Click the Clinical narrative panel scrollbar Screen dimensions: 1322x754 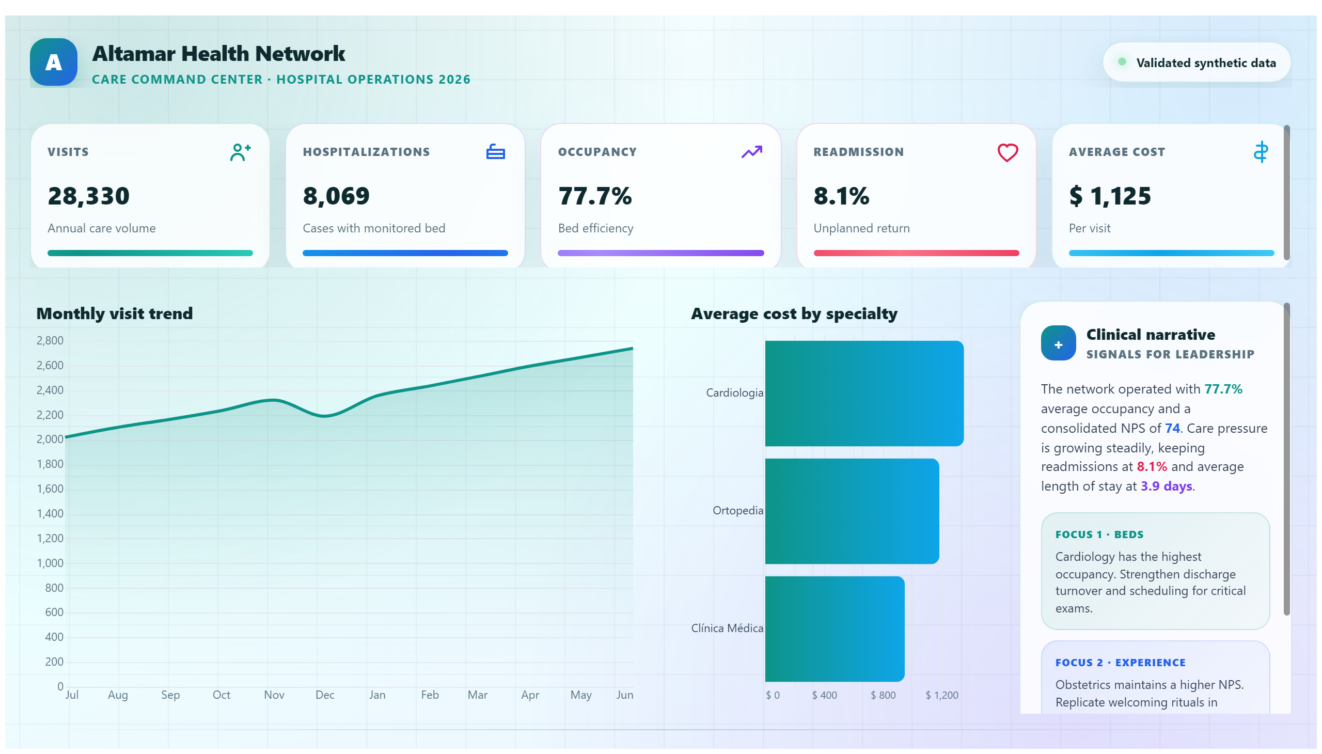pos(1286,459)
